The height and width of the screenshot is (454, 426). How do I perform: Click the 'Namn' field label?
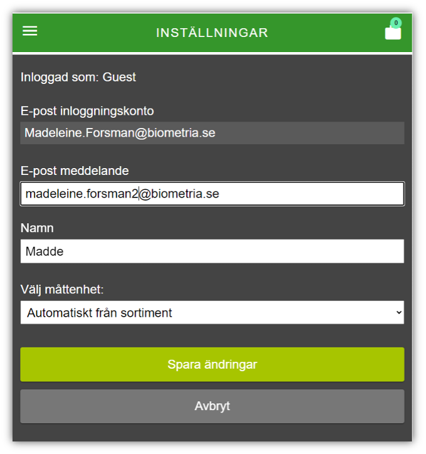[x=37, y=228]
